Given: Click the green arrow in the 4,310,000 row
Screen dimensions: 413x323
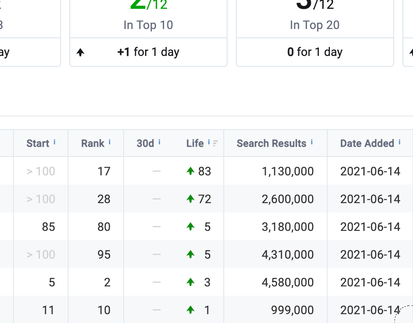Looking at the screenshot, I should [x=191, y=254].
